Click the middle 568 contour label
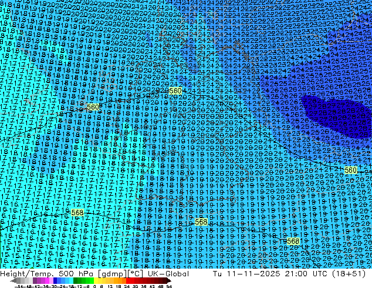This screenshot has height=288, width=372. tap(201, 222)
